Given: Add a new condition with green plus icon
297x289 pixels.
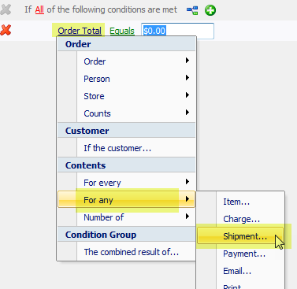Looking at the screenshot, I should pos(210,10).
